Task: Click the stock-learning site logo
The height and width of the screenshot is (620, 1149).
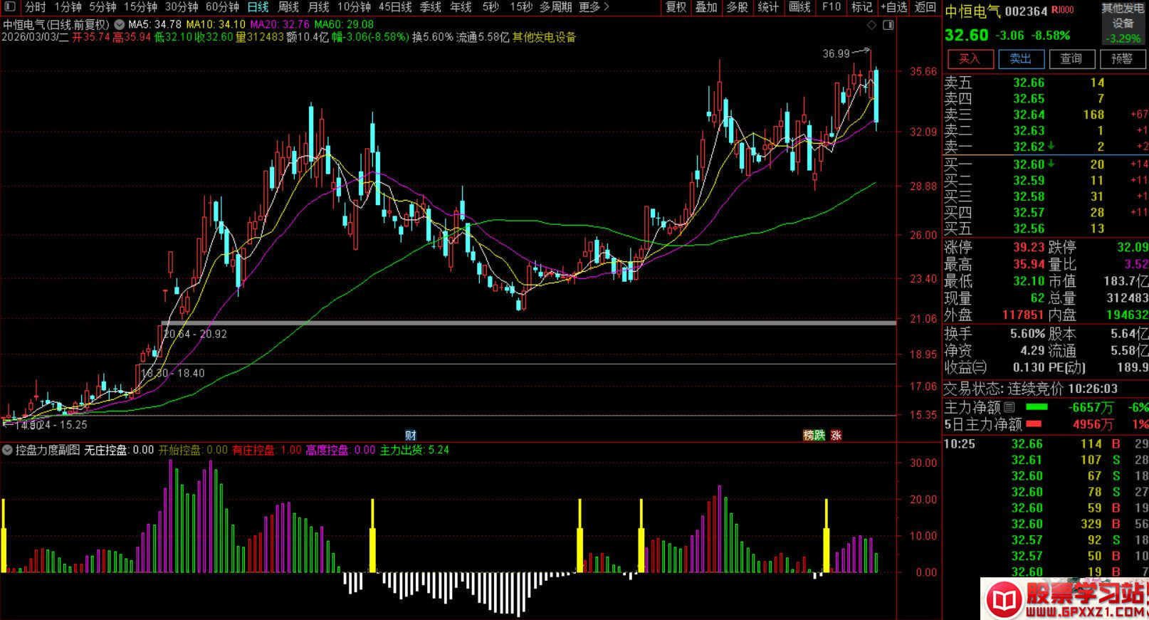Action: pyautogui.click(x=1066, y=599)
